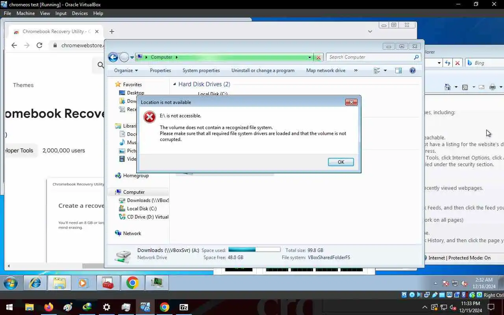Screen dimensions: 504x315
Task: Click Internet Explorer refresh icon
Action: (x=448, y=63)
